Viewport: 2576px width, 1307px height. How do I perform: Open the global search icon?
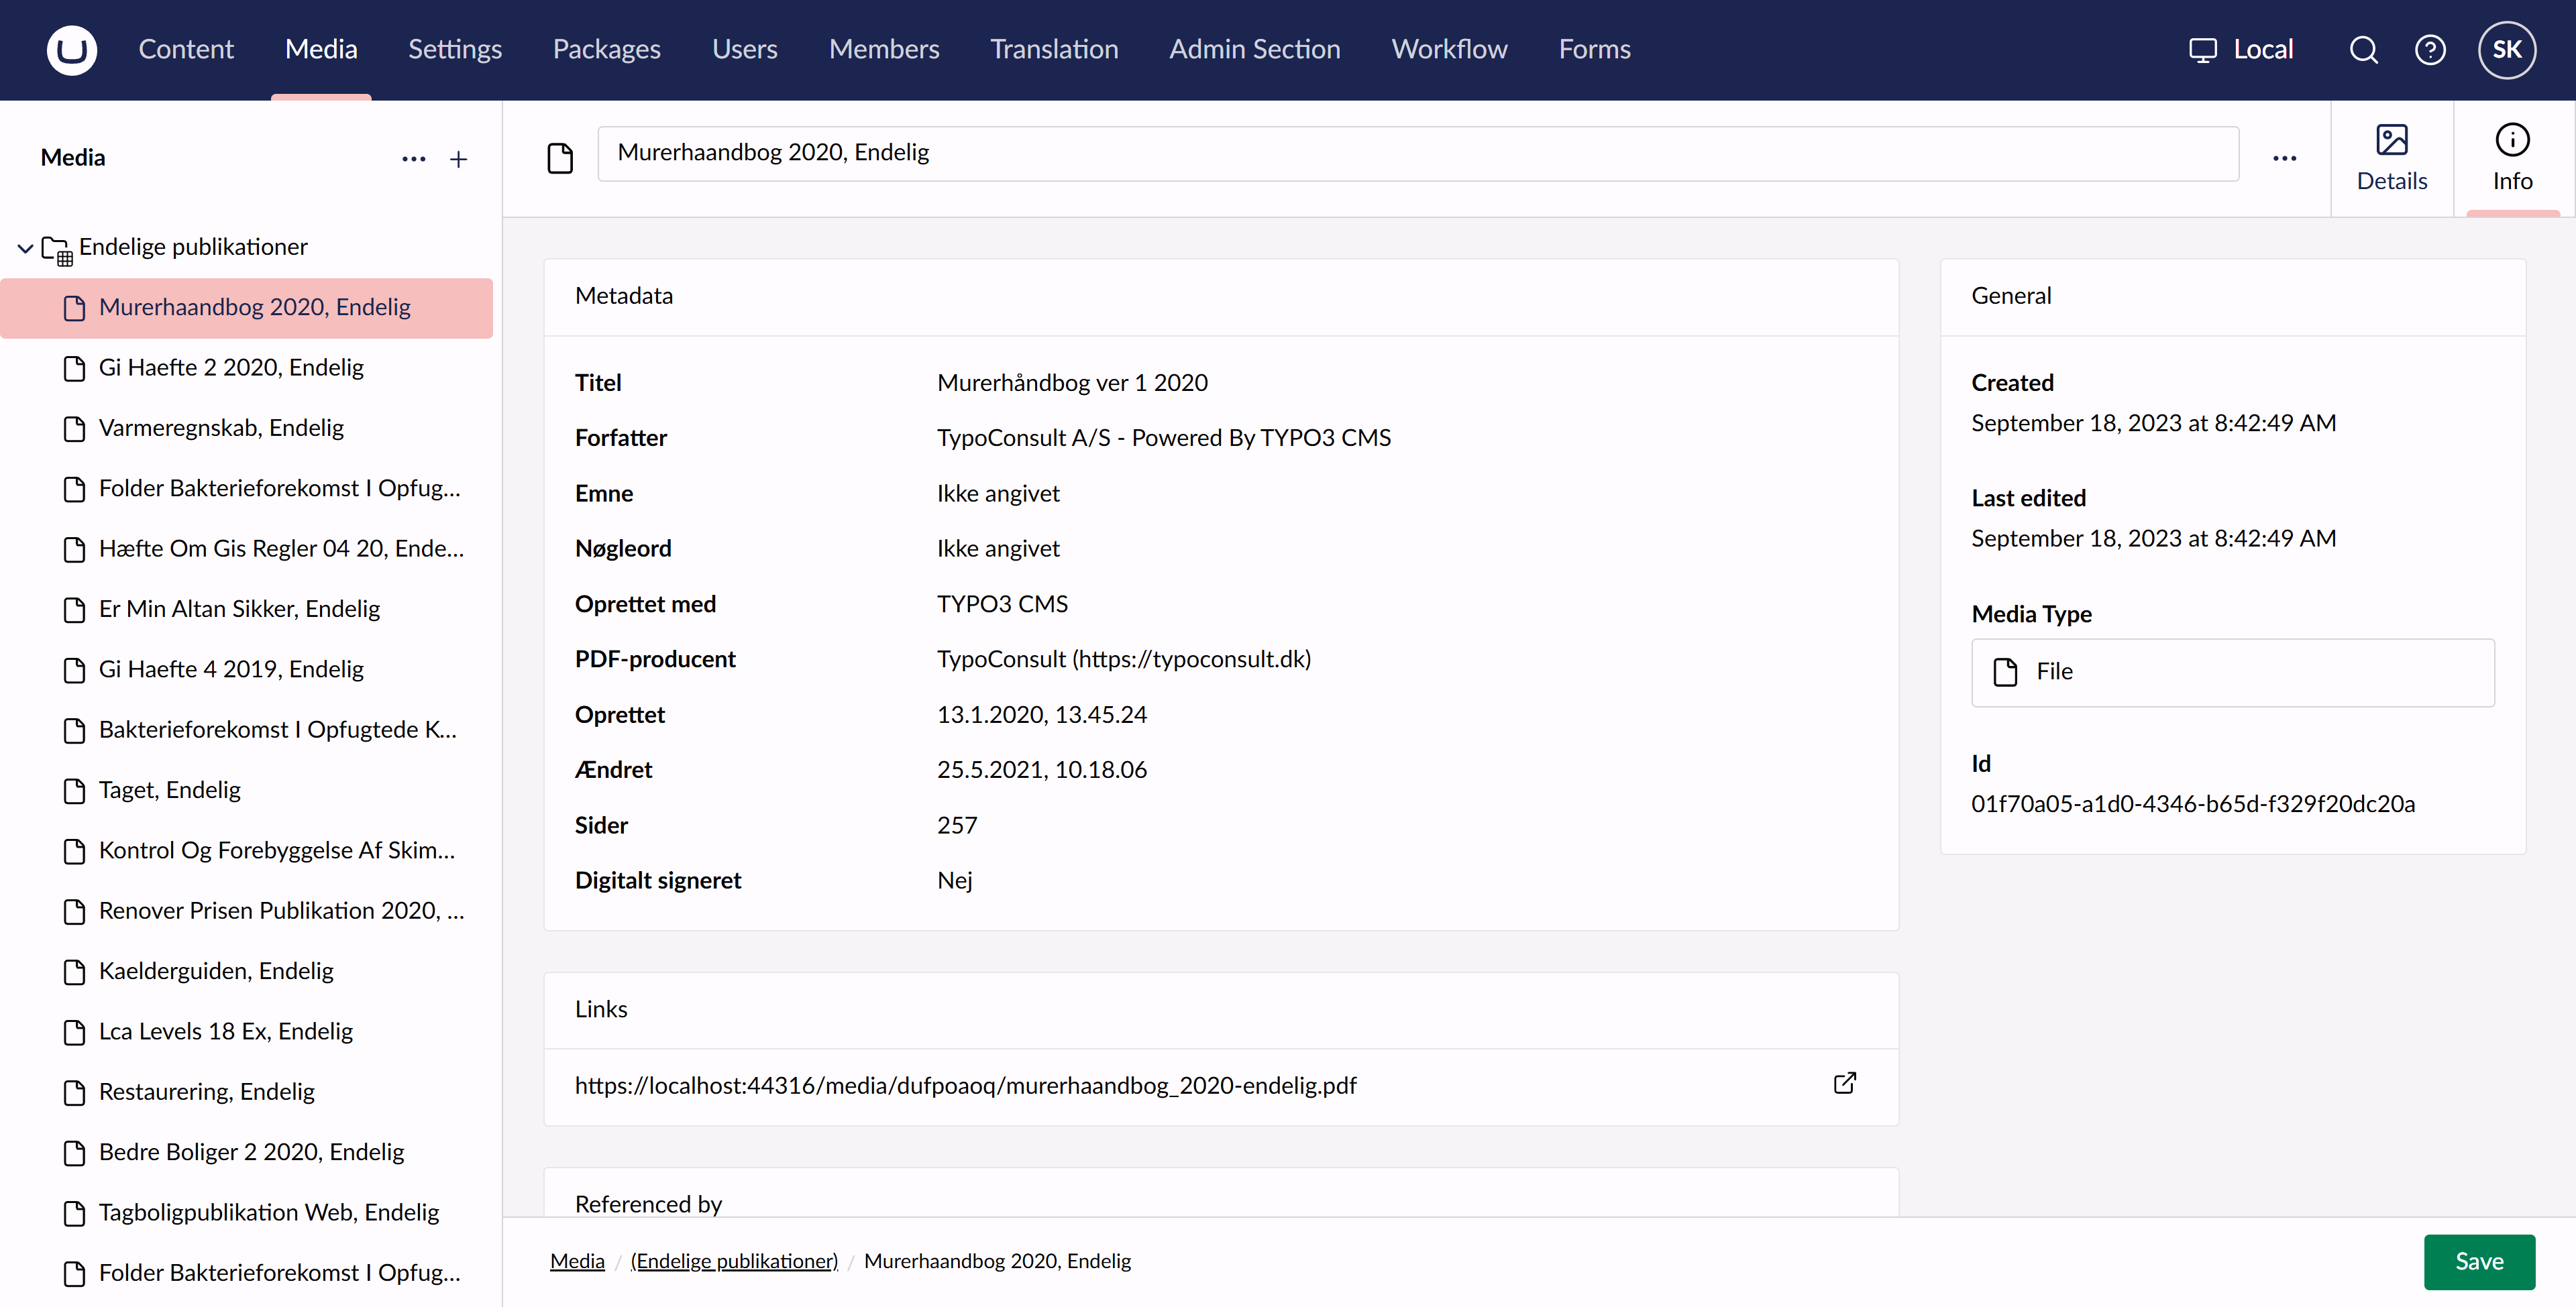pyautogui.click(x=2363, y=49)
